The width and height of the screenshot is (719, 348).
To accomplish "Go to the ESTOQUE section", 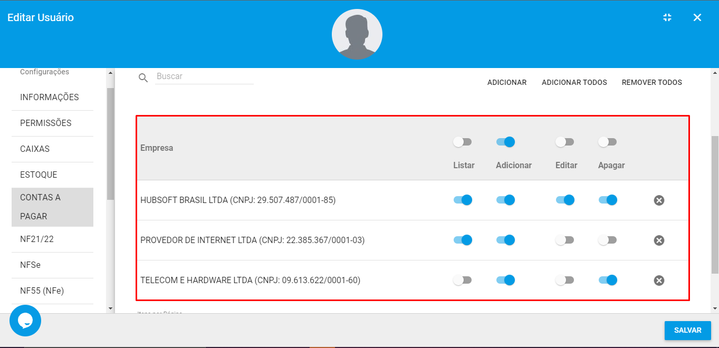I will pos(52,175).
